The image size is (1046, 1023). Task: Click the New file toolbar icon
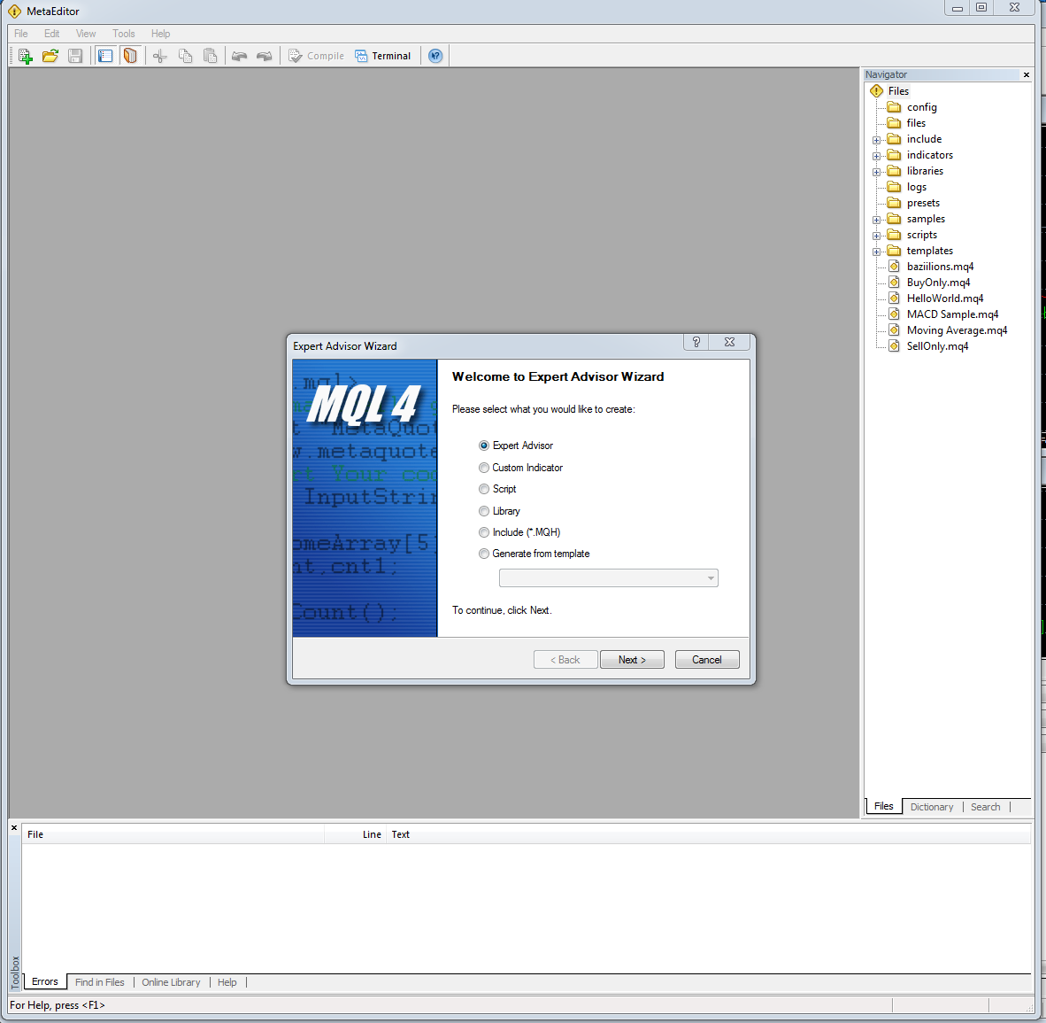tap(25, 56)
